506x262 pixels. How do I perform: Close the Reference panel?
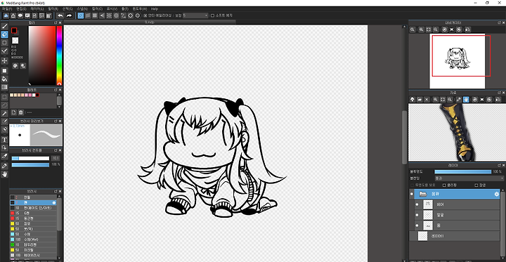click(x=503, y=93)
